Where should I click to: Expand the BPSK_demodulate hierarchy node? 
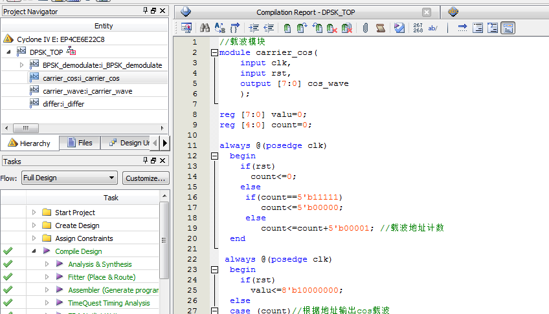[x=21, y=65]
